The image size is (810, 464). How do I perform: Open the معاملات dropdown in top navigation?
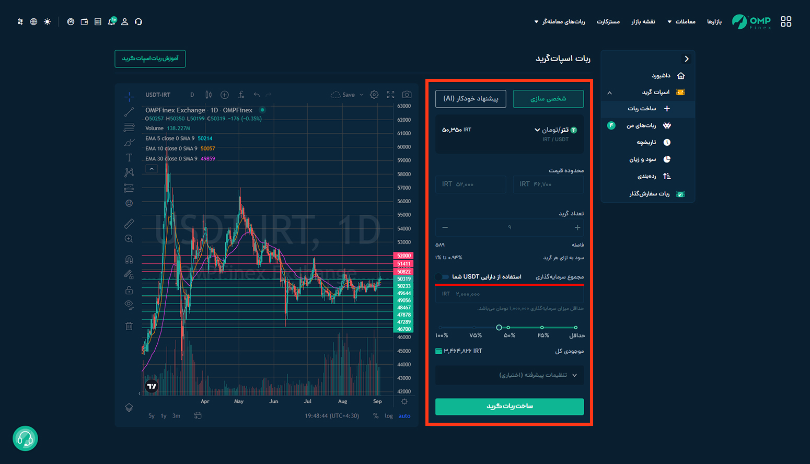pyautogui.click(x=681, y=21)
